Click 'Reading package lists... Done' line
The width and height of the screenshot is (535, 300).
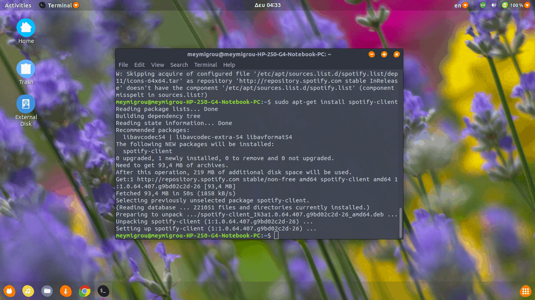tap(167, 109)
